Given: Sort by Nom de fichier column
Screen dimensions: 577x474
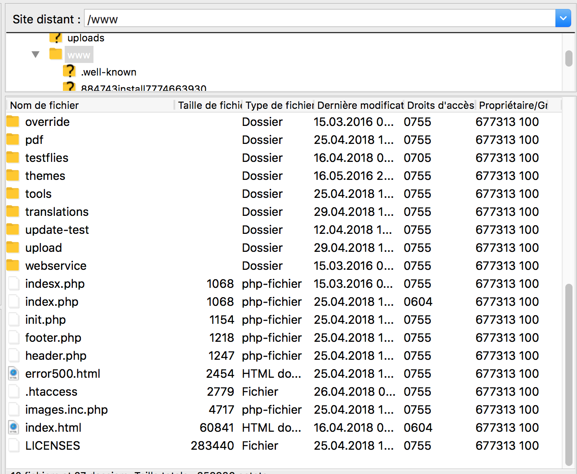Looking at the screenshot, I should point(90,105).
